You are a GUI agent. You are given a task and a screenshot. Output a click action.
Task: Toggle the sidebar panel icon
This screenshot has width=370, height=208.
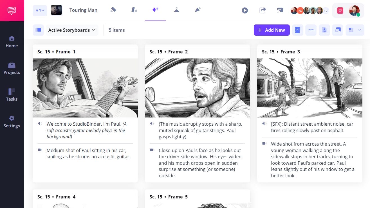click(x=38, y=30)
